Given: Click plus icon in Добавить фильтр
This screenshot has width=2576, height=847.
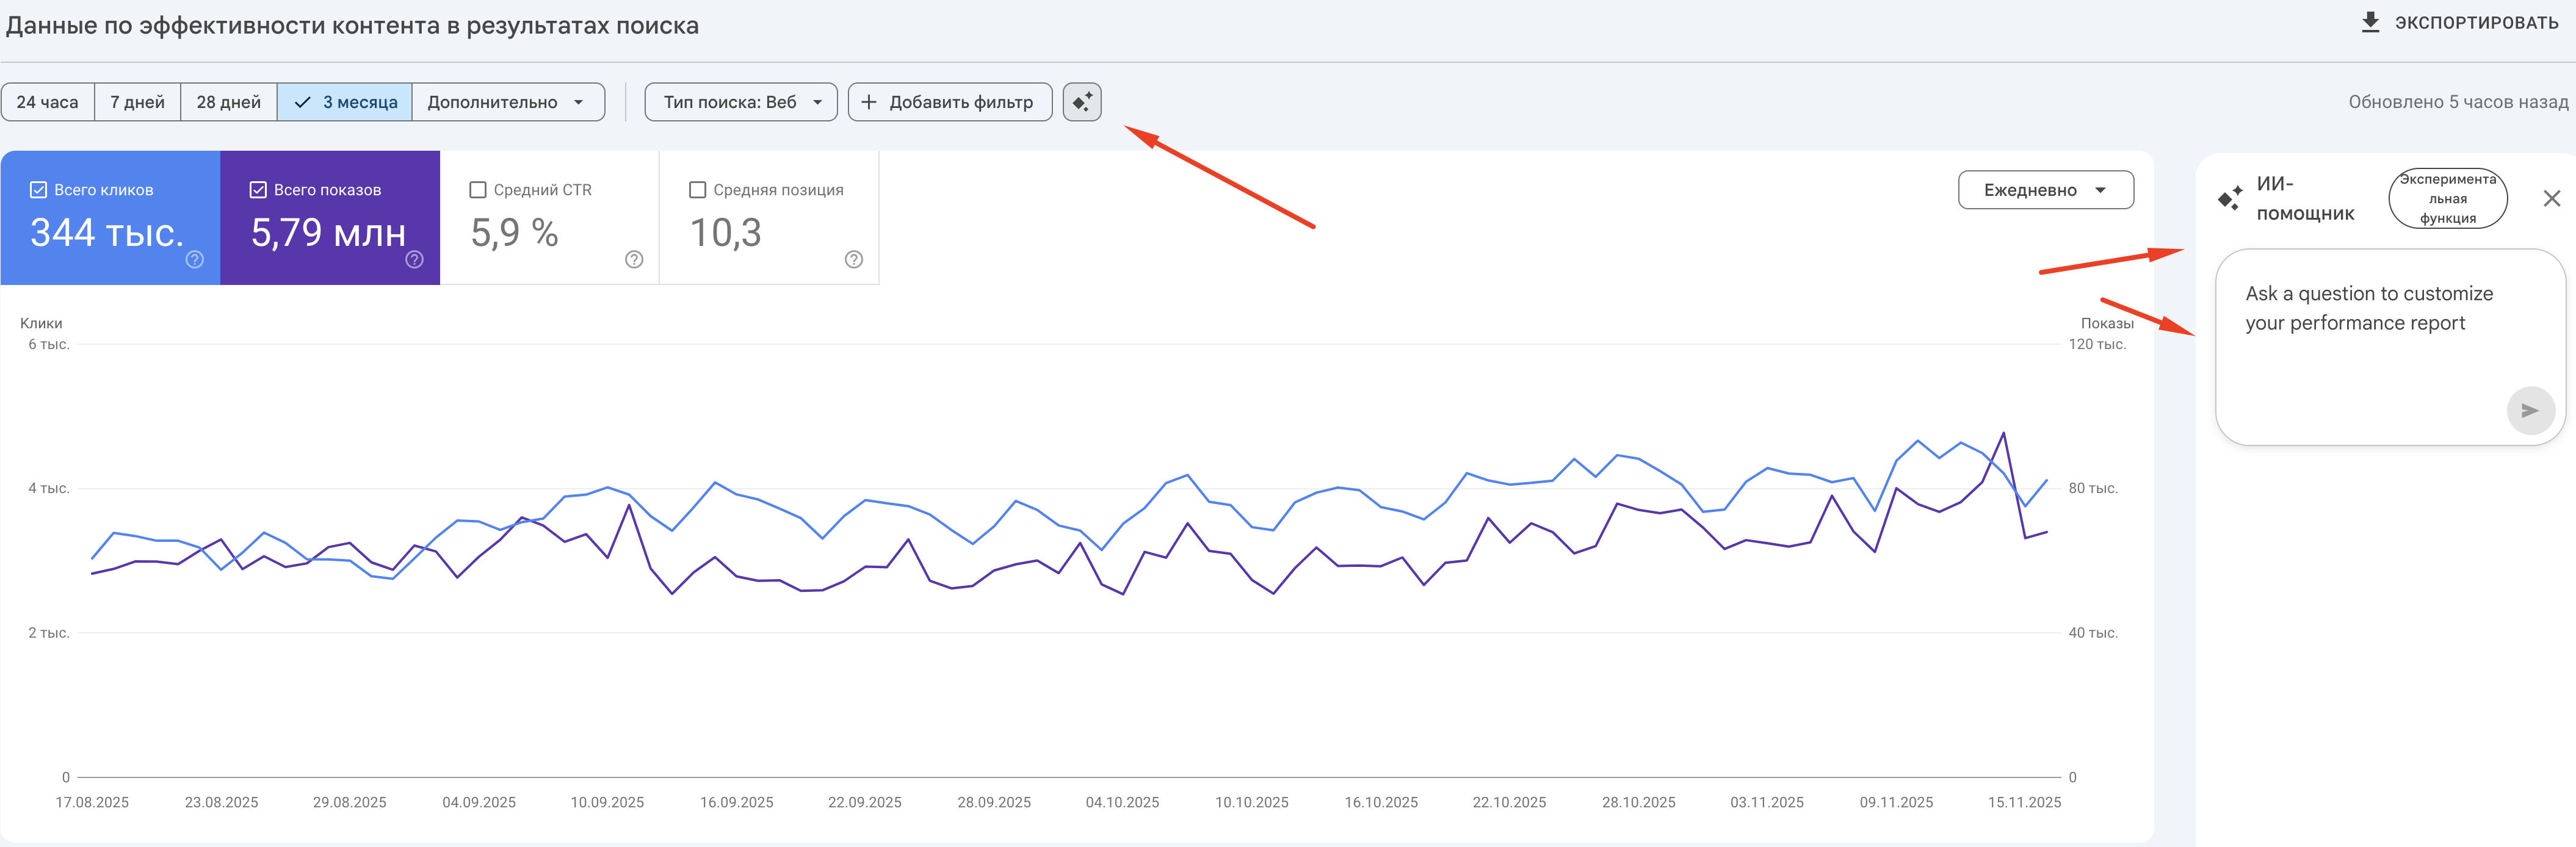Looking at the screenshot, I should click(x=869, y=102).
